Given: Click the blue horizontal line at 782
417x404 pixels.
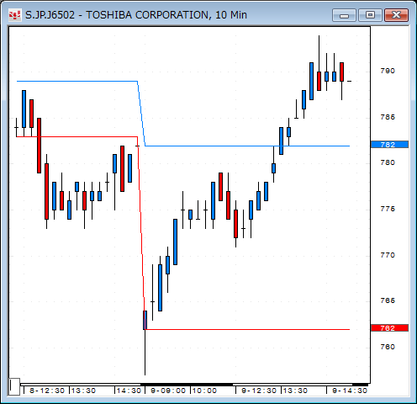Looking at the screenshot, I should (247, 146).
